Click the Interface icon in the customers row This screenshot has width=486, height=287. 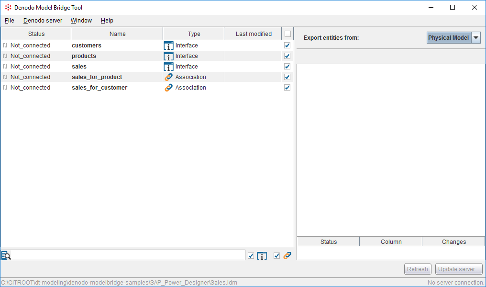168,46
